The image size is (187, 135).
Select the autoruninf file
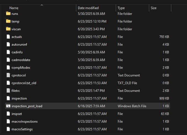[x=19, y=45]
